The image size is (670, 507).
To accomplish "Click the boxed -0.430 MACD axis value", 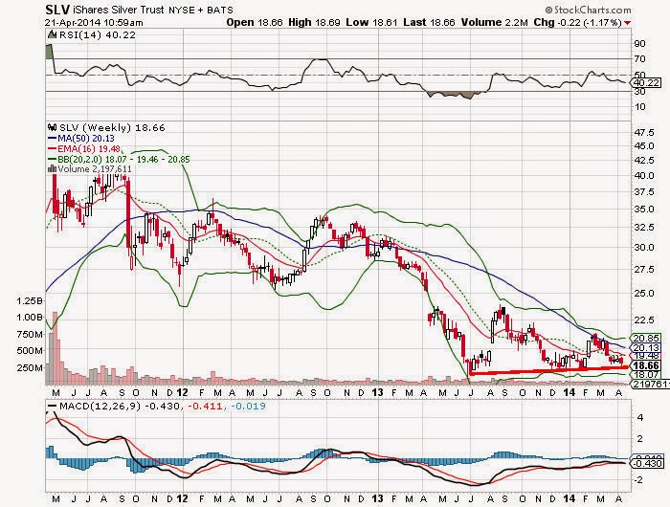I will point(648,463).
